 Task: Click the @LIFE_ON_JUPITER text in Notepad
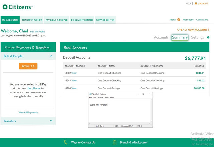tap(98, 105)
